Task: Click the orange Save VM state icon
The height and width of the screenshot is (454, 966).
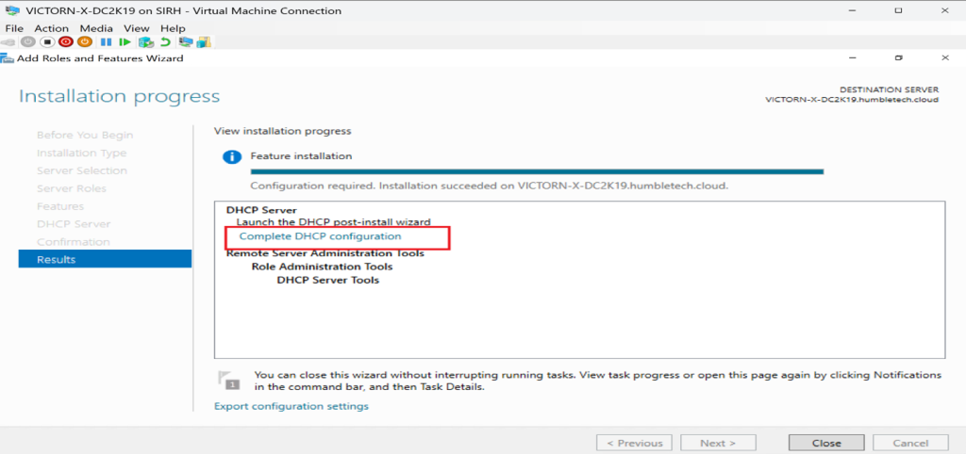Action: pyautogui.click(x=84, y=42)
